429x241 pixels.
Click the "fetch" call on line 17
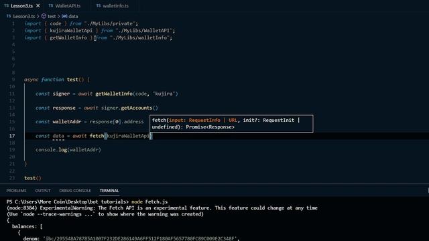[x=97, y=136]
